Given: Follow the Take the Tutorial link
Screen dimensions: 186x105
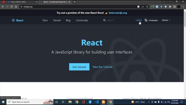Looking at the screenshot, I should click(102, 67).
